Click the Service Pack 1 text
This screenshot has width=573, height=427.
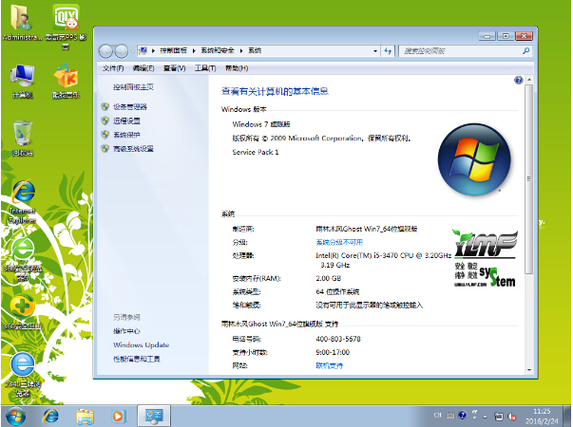[256, 152]
